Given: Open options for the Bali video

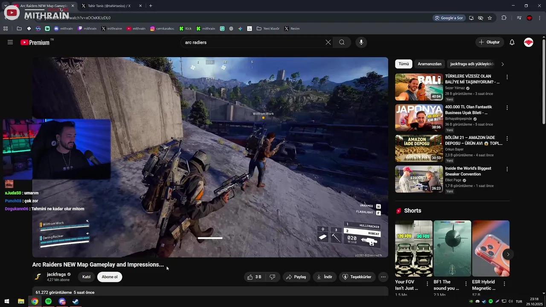Looking at the screenshot, I should coord(507,77).
